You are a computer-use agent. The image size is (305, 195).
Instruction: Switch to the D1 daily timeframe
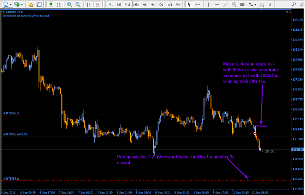[x=161, y=4]
